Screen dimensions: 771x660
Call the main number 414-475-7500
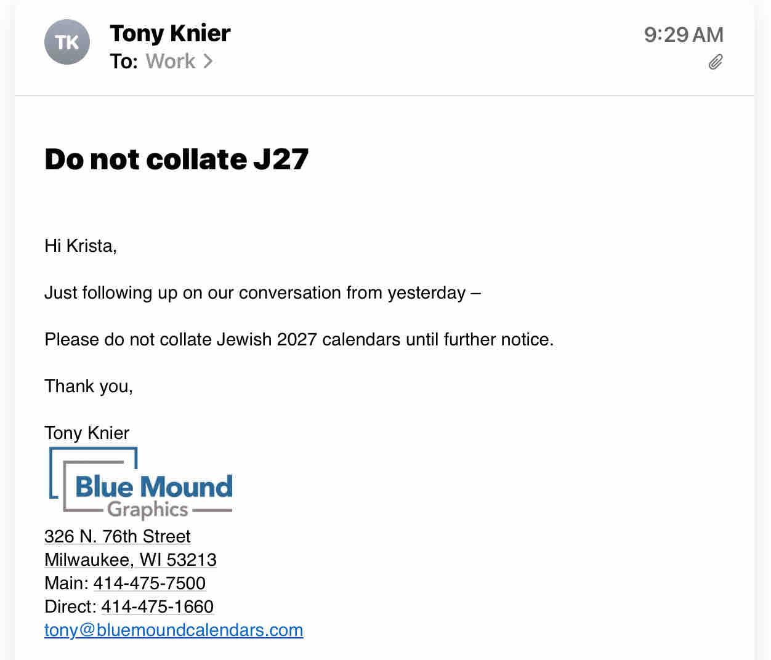[x=150, y=583]
